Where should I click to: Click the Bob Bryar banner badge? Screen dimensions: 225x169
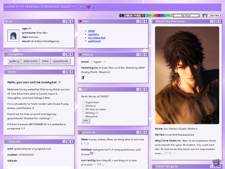[x=186, y=15]
